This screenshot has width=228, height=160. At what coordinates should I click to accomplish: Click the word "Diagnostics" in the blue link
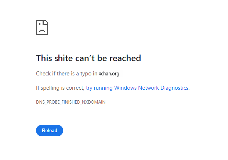coord(174,88)
